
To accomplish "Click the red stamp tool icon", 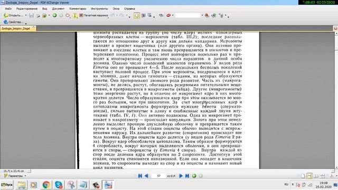I will click(x=168, y=15).
